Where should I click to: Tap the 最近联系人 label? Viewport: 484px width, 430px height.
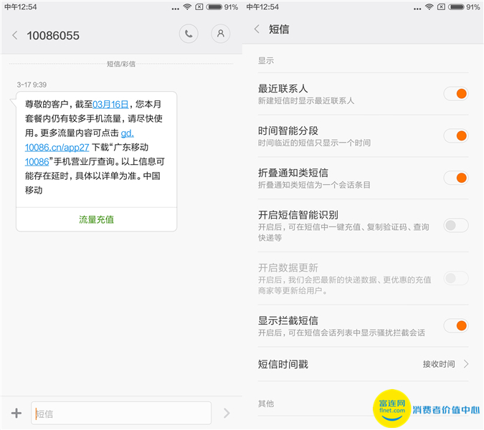283,89
